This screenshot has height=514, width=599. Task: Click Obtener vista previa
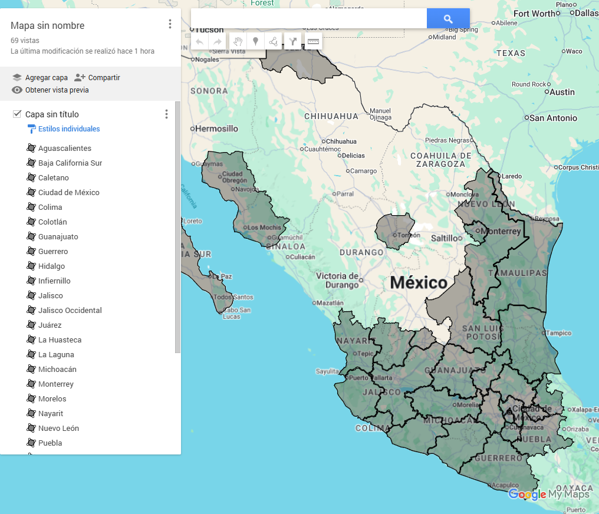[50, 90]
